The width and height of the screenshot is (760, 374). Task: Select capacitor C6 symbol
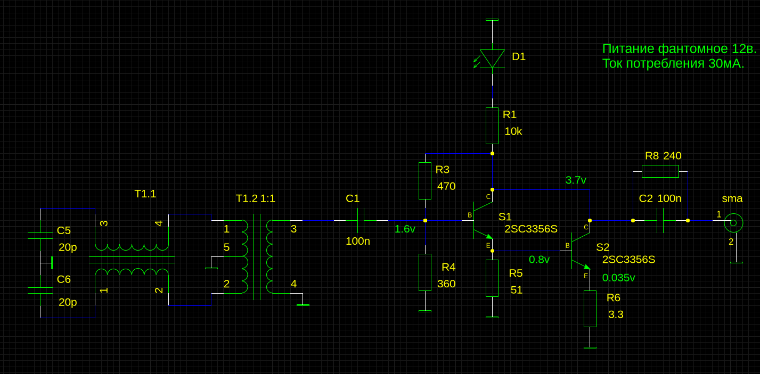click(x=40, y=290)
